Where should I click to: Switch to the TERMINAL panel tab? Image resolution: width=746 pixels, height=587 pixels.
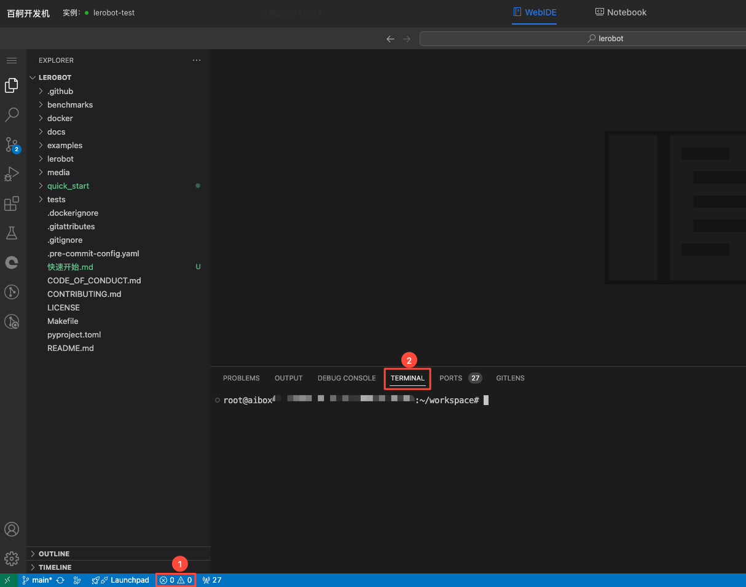pos(407,378)
